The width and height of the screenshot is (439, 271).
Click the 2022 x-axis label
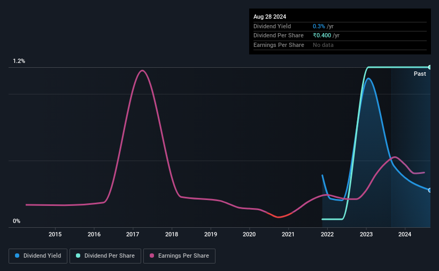(x=327, y=234)
